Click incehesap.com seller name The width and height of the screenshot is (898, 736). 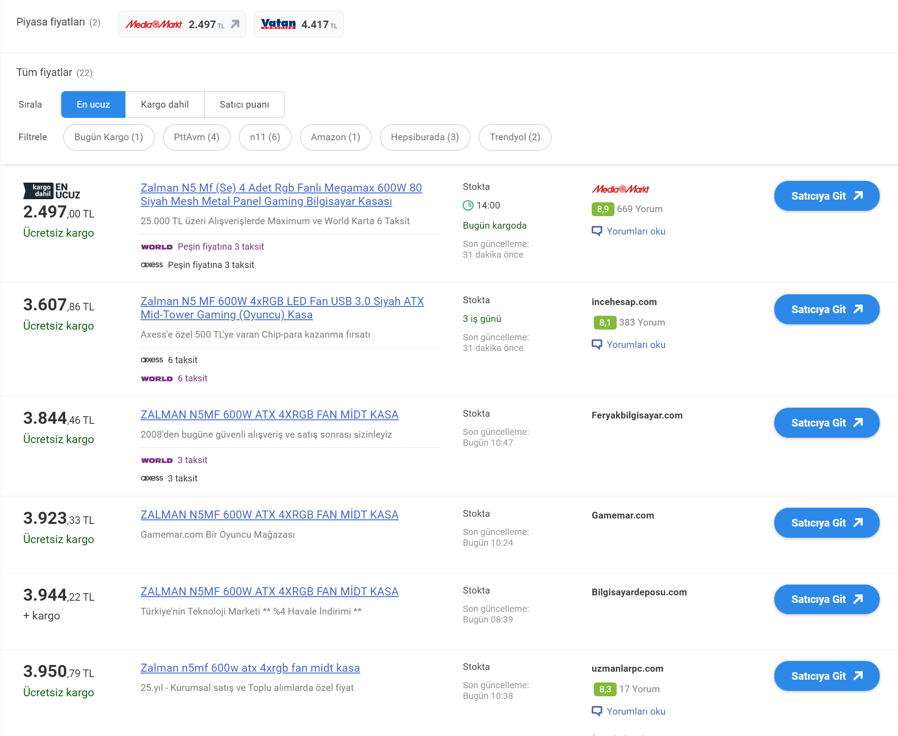(x=624, y=302)
